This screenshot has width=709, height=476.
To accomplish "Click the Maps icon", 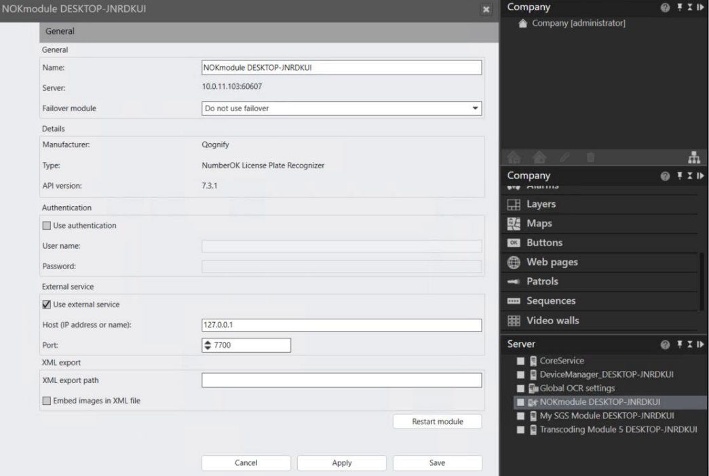I will pyautogui.click(x=514, y=223).
